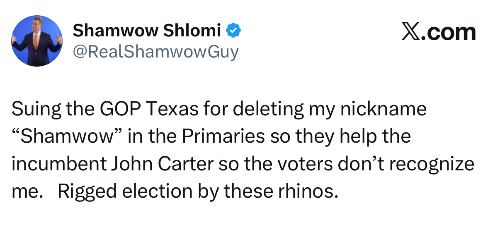The image size is (500, 232).
Task: Click the blue verified checkmark badge
Action: pos(234,31)
